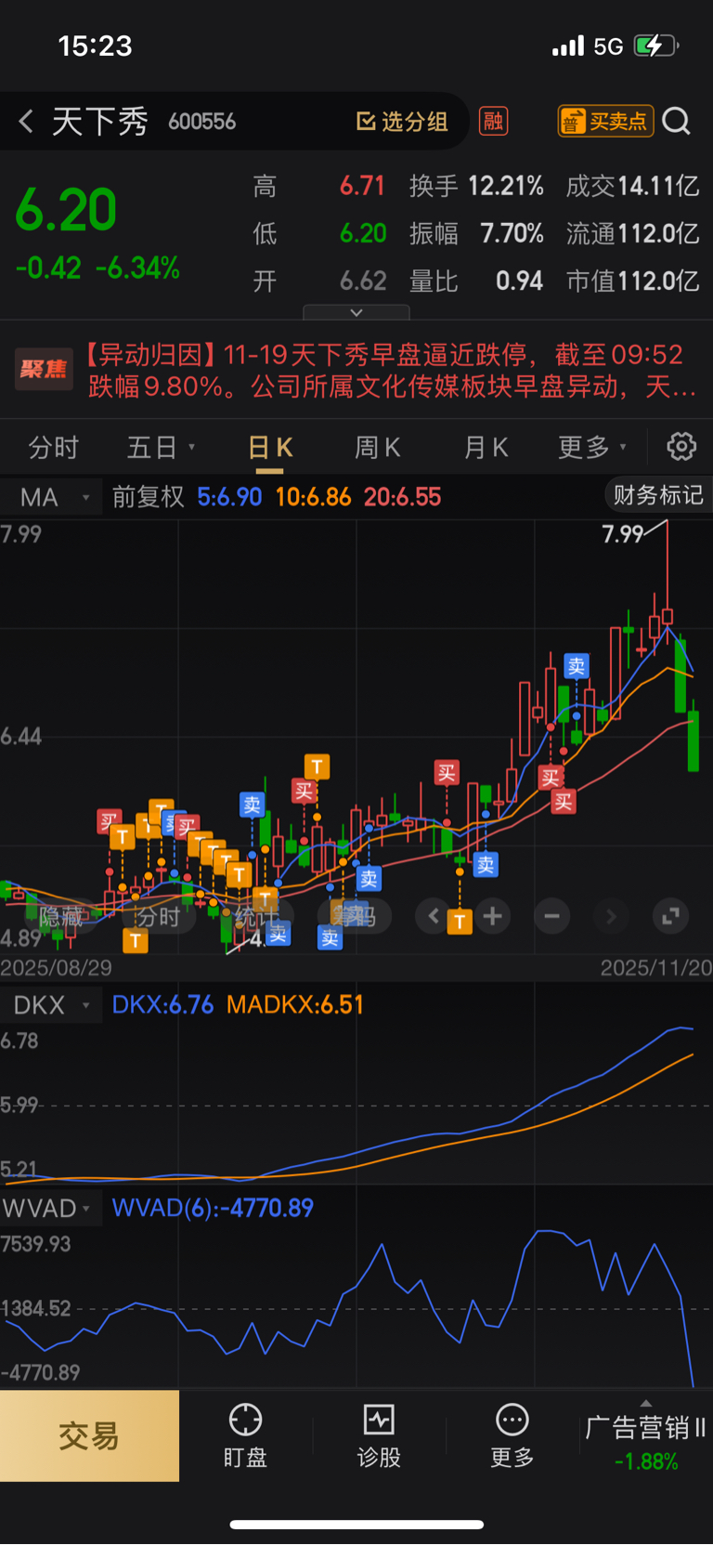This screenshot has width=713, height=1545.
Task: Toggle the 分时 chart overlay pill
Action: pos(158,917)
